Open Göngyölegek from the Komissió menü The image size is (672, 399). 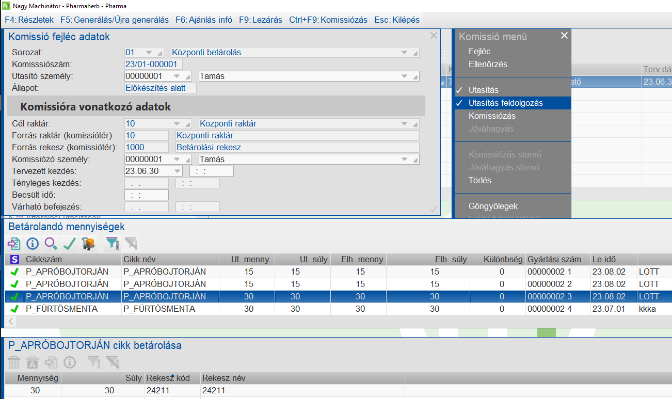point(492,206)
